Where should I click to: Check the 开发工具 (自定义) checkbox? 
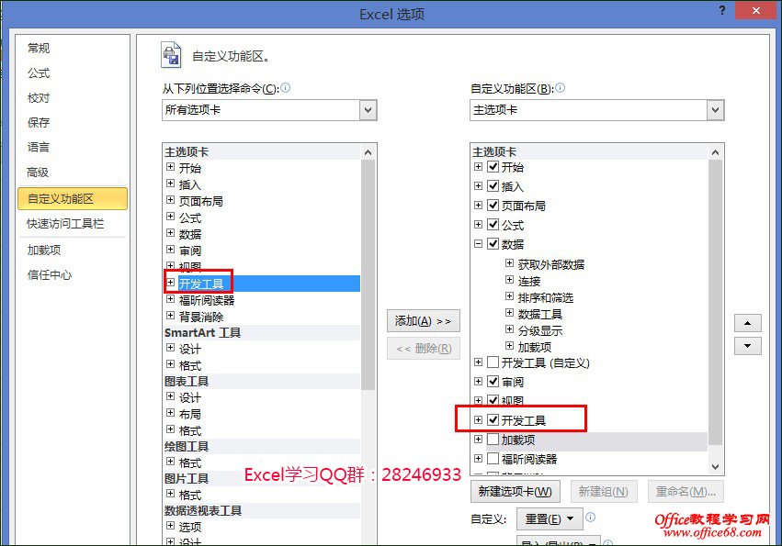pyautogui.click(x=493, y=362)
